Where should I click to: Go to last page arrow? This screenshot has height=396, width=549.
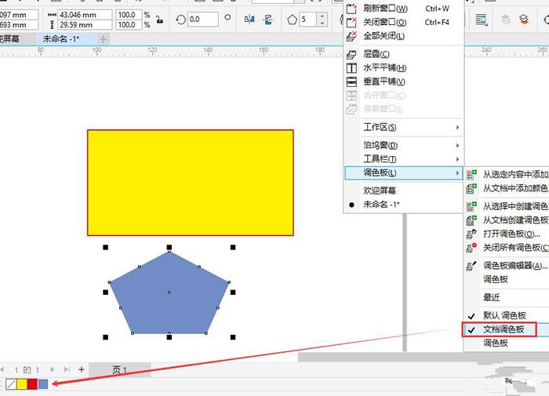[67, 369]
